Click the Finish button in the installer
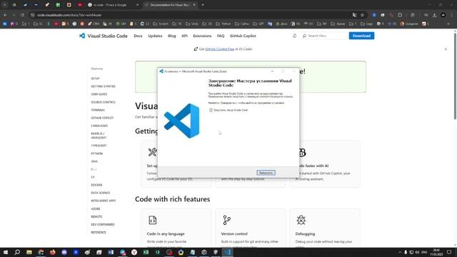 (266, 173)
